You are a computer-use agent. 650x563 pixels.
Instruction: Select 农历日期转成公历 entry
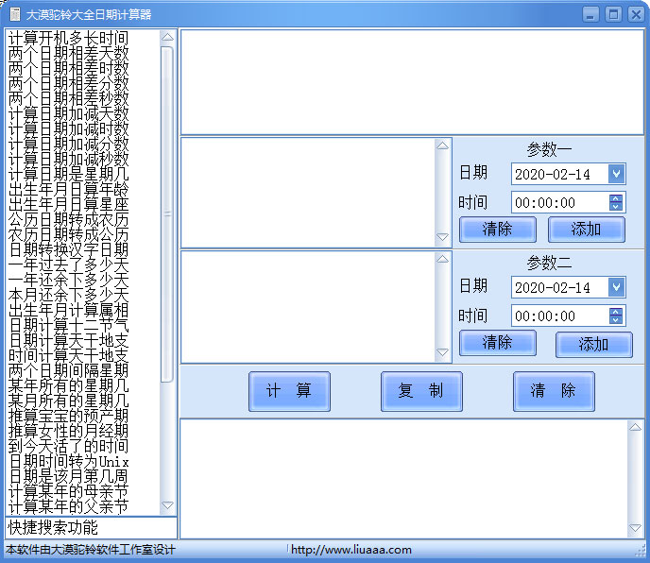(68, 235)
